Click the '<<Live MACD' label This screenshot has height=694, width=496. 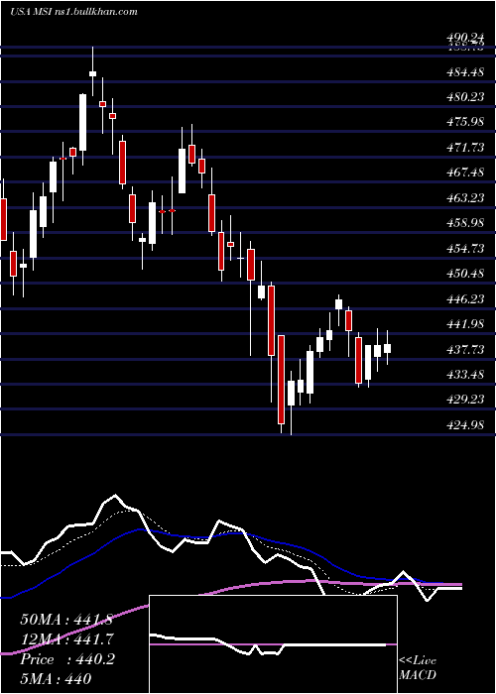click(418, 668)
